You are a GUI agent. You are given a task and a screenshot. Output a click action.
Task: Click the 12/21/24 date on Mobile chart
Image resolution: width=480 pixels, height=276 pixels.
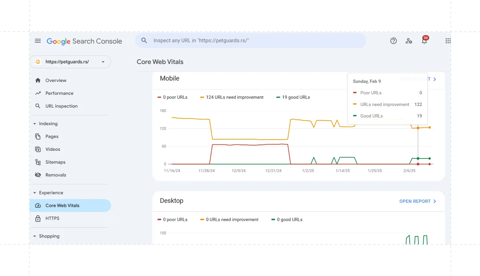pyautogui.click(x=273, y=171)
